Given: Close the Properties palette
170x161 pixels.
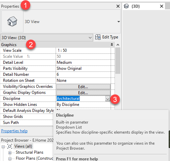Looking at the screenshot, I should tap(118, 6).
